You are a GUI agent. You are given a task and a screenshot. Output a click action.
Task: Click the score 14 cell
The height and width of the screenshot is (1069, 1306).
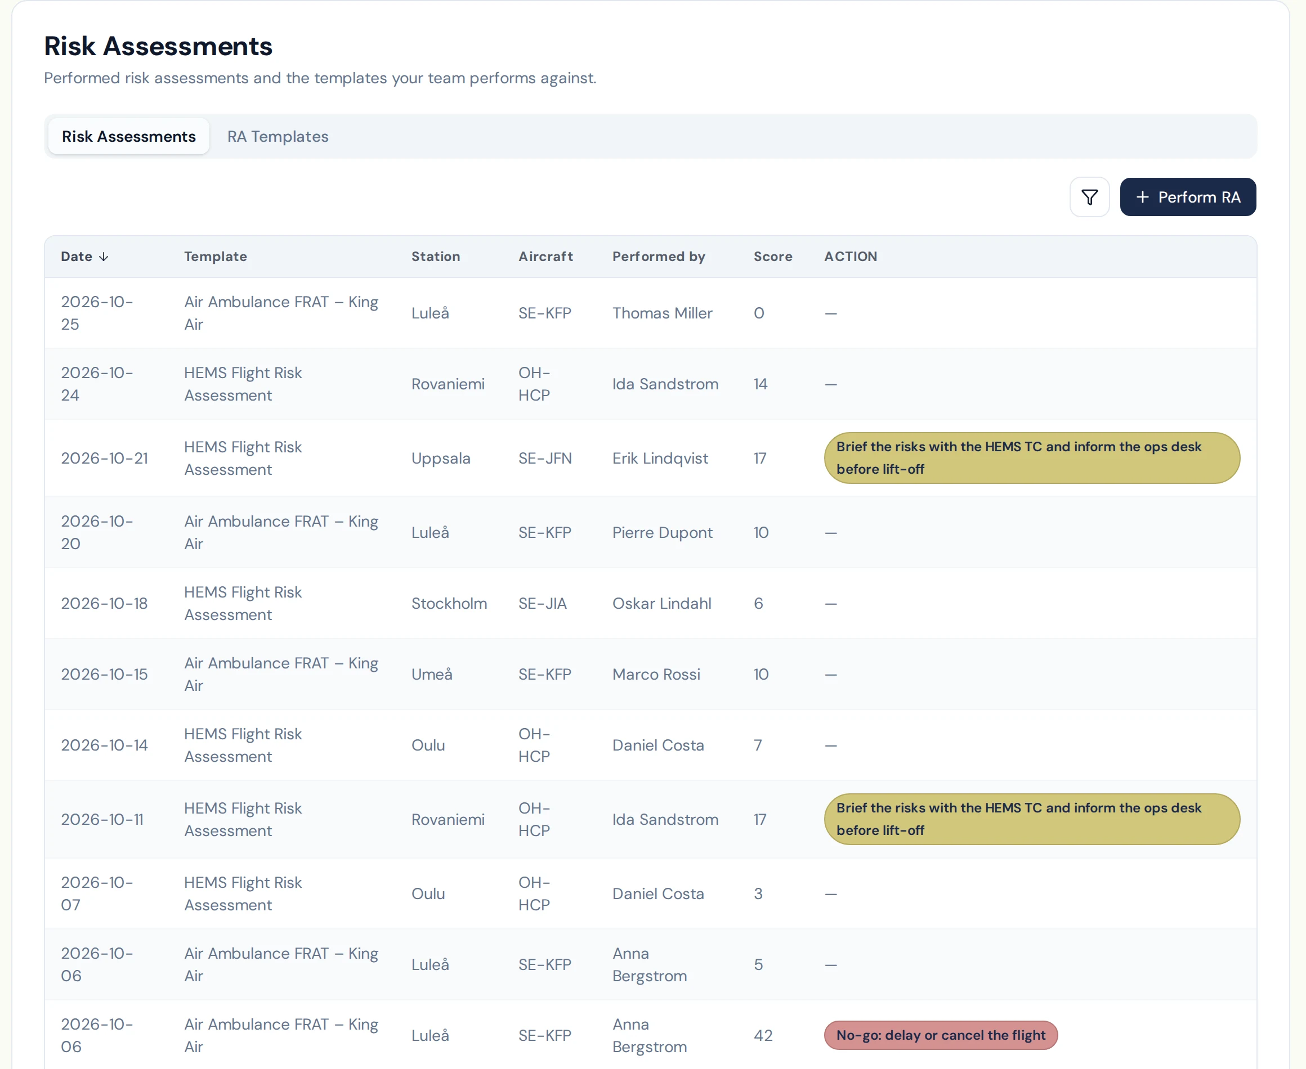(760, 384)
